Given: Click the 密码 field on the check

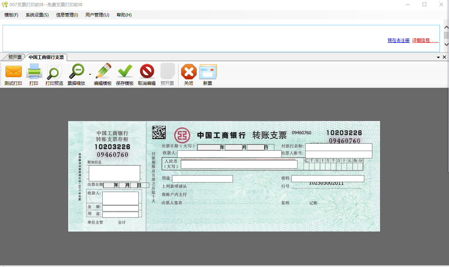Looking at the screenshot, I should coord(328,178).
